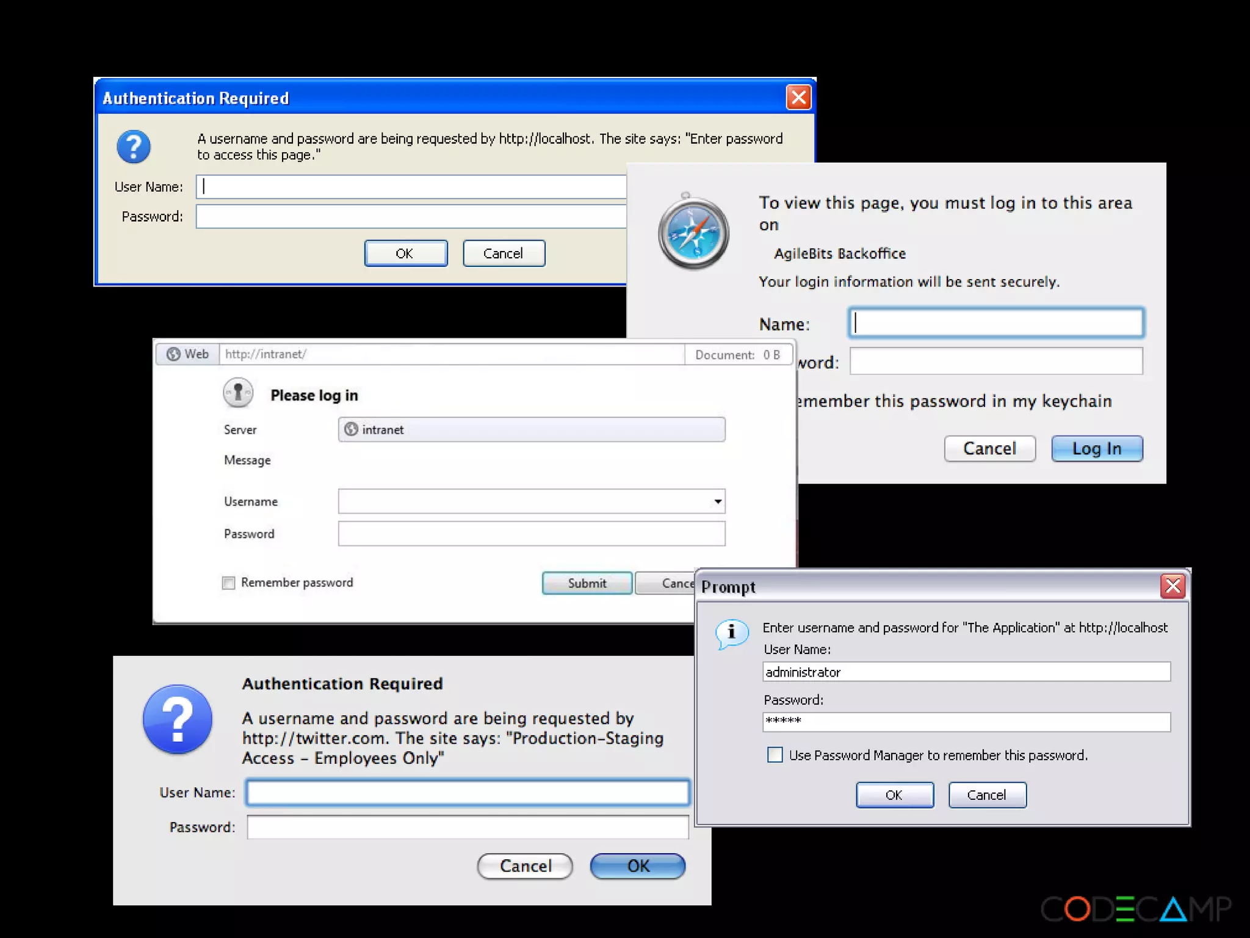Open the Username dropdown arrow

(x=718, y=501)
